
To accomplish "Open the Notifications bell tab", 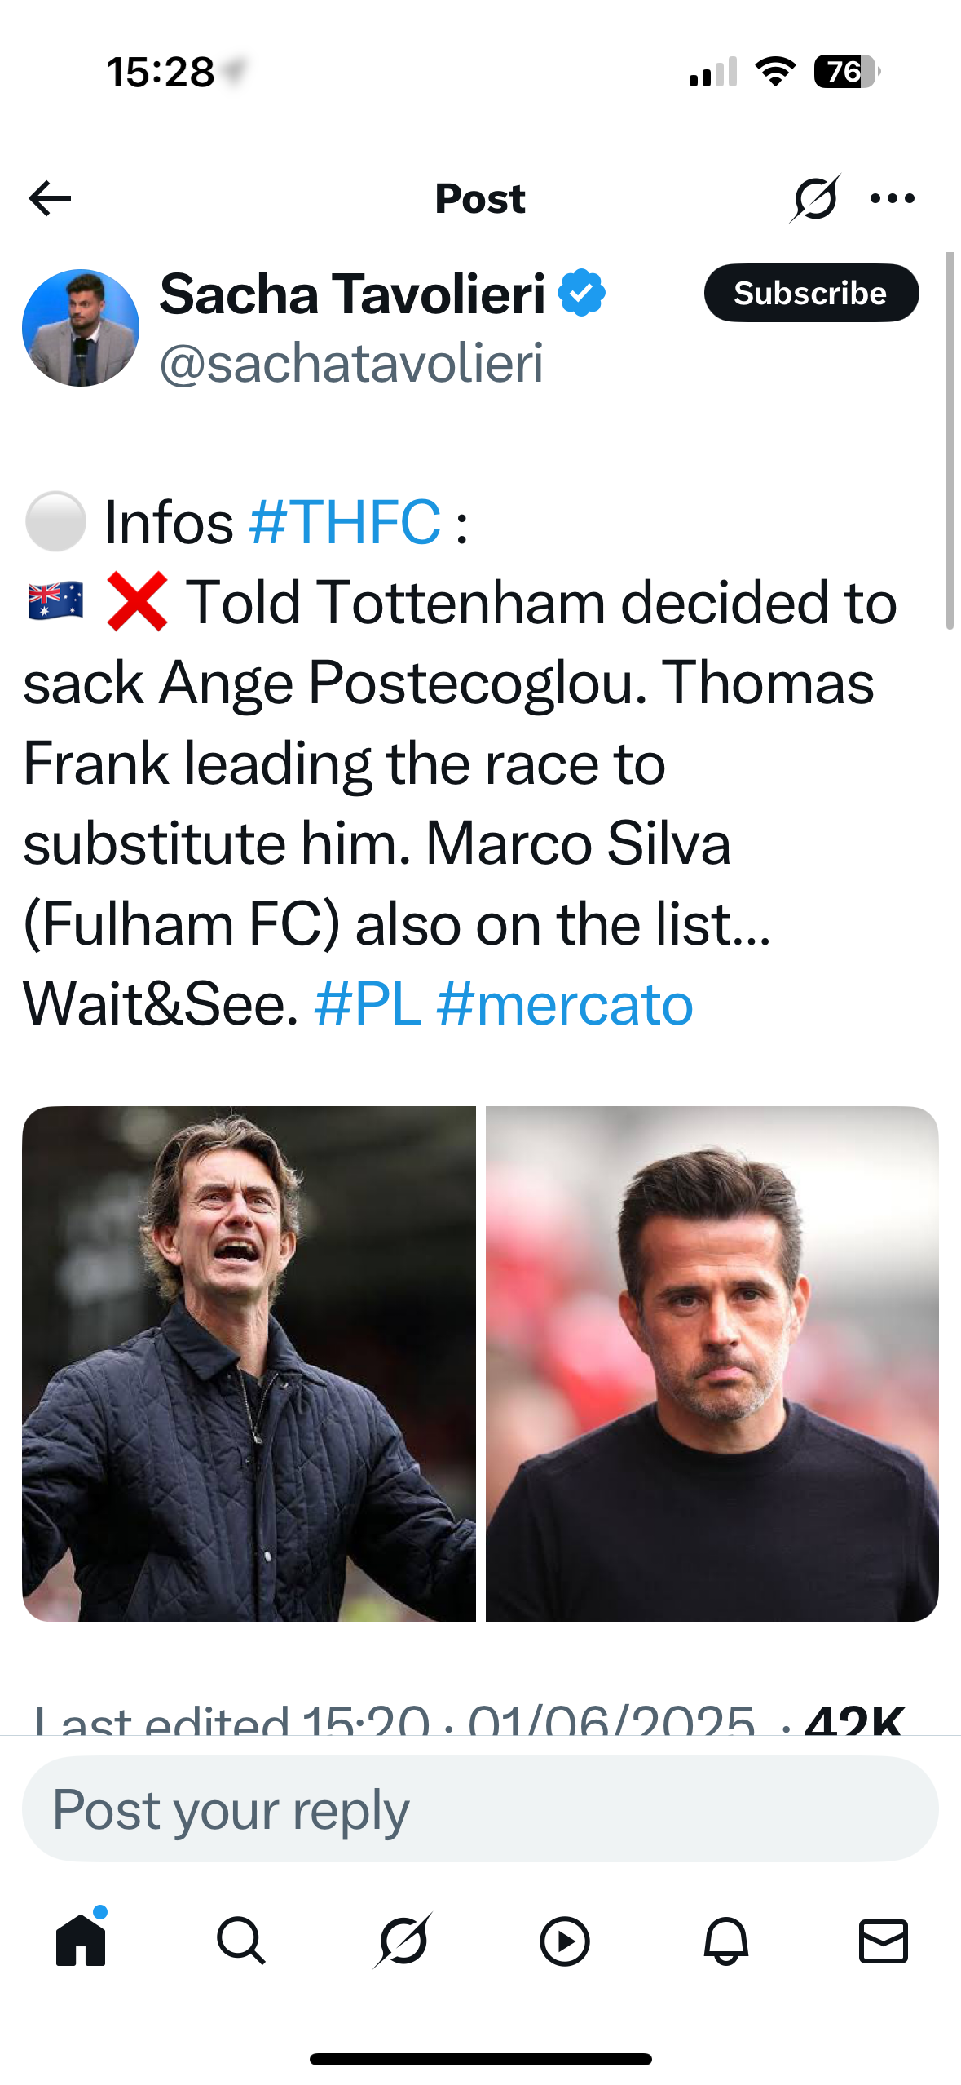I will (x=725, y=1941).
